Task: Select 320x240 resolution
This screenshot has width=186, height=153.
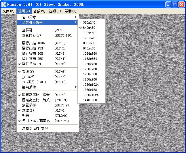Action: [89, 22]
